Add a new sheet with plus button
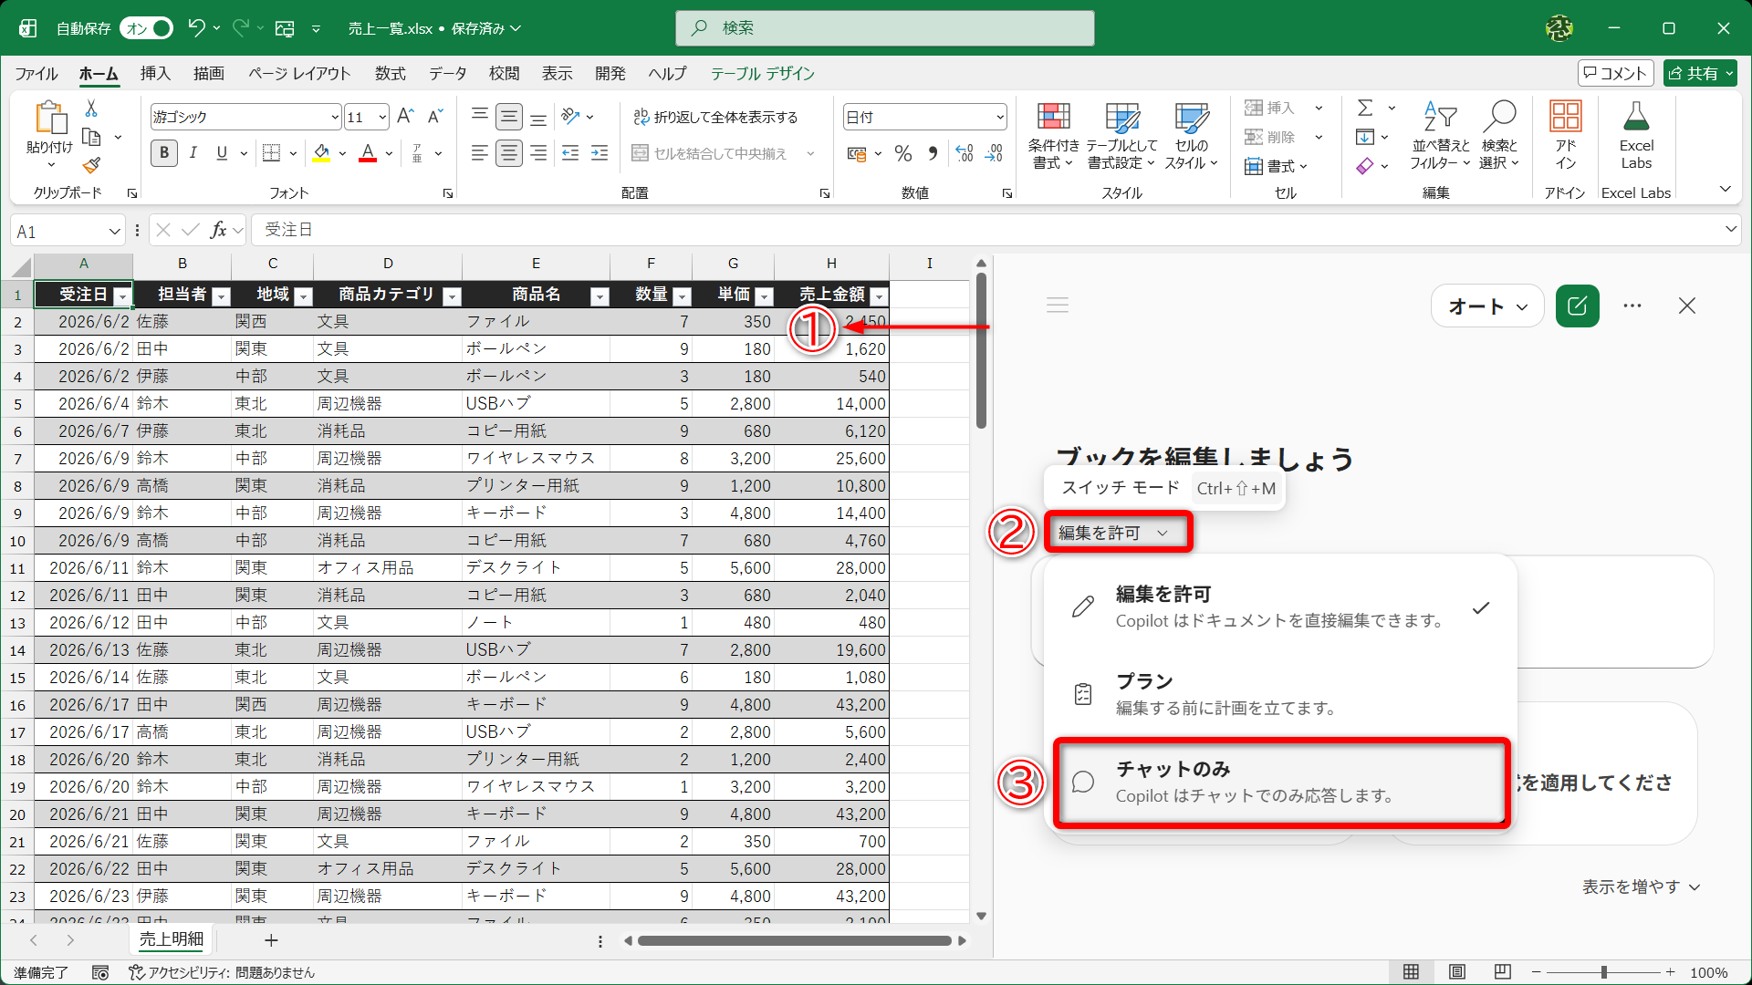 [271, 940]
